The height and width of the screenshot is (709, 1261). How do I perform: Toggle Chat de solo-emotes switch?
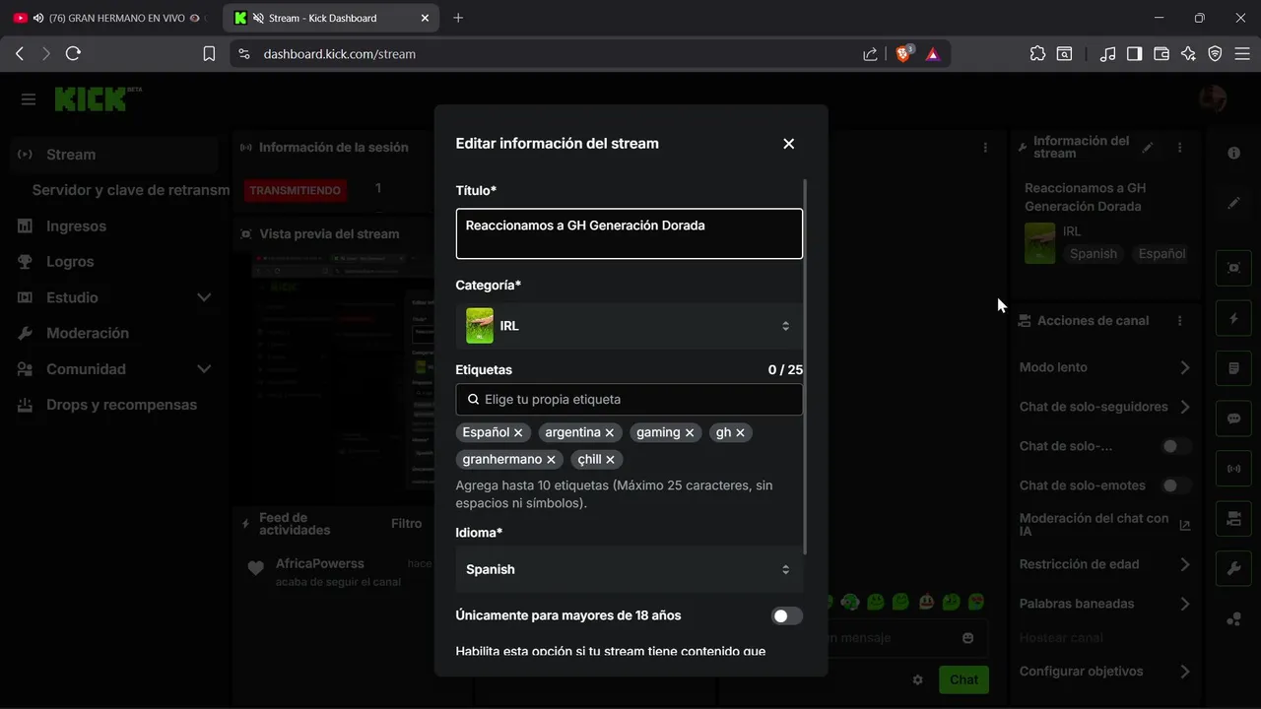(x=1174, y=485)
